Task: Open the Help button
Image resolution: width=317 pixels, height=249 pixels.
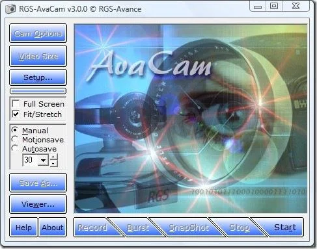Action: tap(23, 228)
